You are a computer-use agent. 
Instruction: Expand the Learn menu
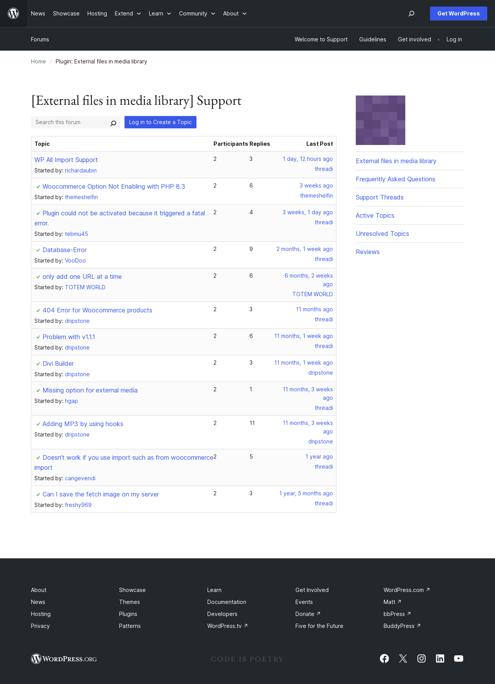160,14
